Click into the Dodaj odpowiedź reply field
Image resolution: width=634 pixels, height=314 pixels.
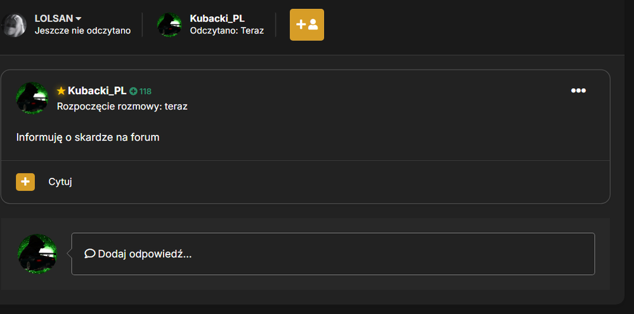point(333,254)
